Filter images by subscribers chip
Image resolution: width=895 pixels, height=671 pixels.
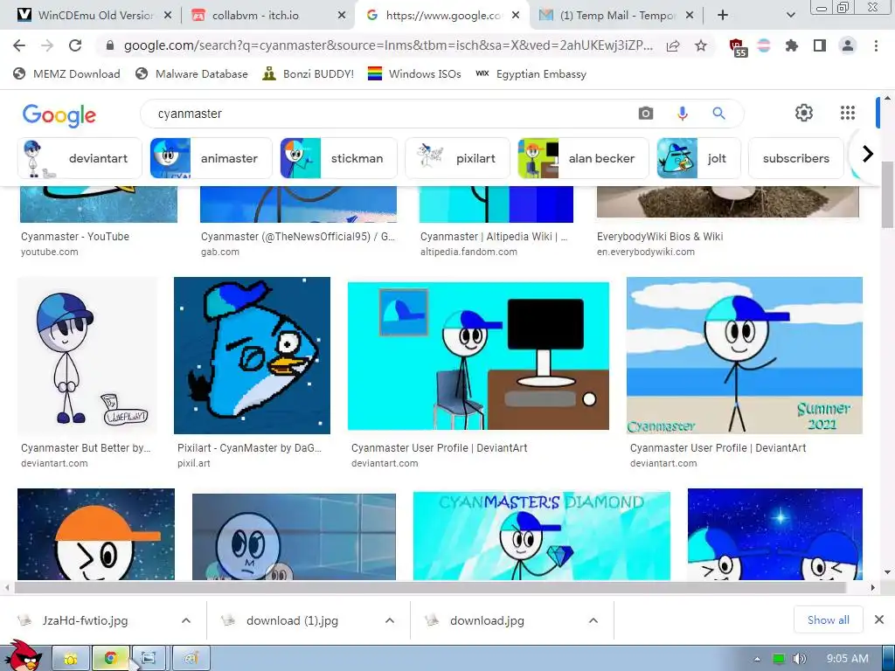795,158
